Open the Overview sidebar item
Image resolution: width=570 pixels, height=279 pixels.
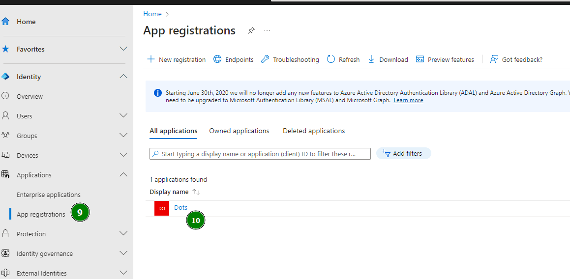click(30, 97)
